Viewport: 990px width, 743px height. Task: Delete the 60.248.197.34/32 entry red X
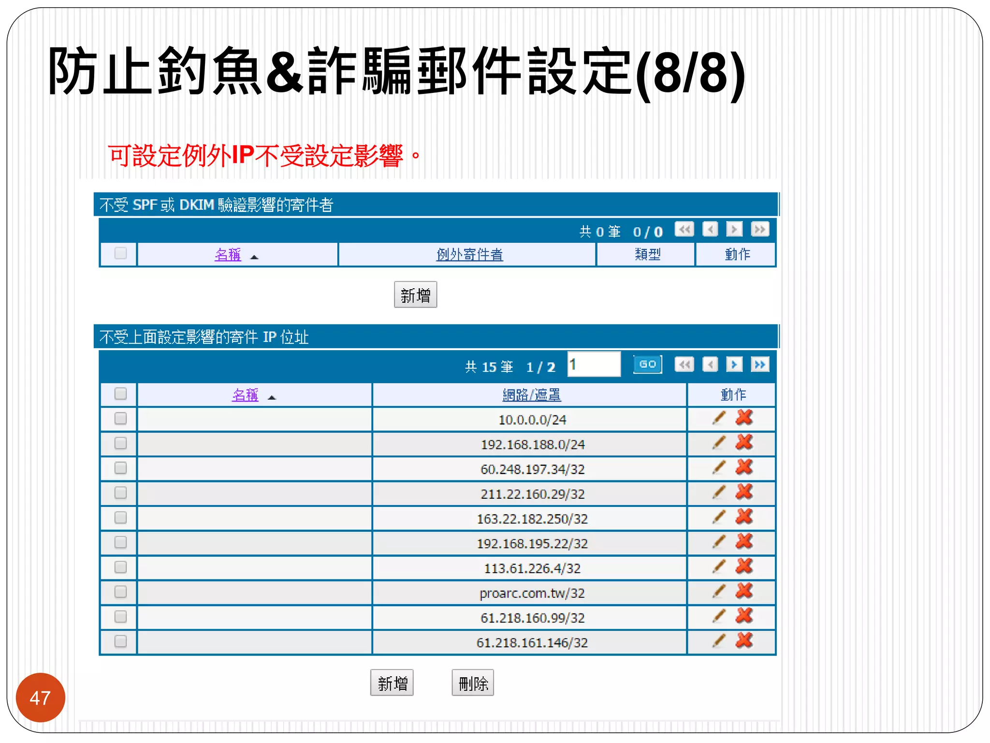pyautogui.click(x=744, y=467)
